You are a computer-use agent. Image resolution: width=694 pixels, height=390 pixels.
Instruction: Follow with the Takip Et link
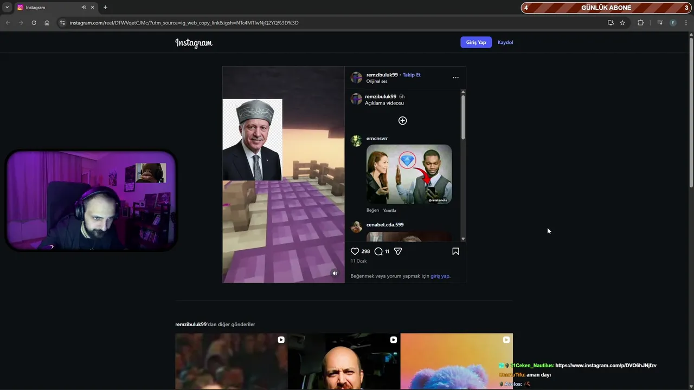tap(412, 75)
